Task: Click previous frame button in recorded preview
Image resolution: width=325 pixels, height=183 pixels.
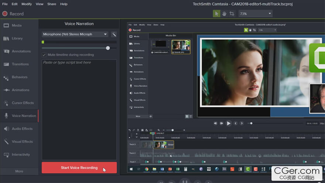Action: (x=215, y=123)
